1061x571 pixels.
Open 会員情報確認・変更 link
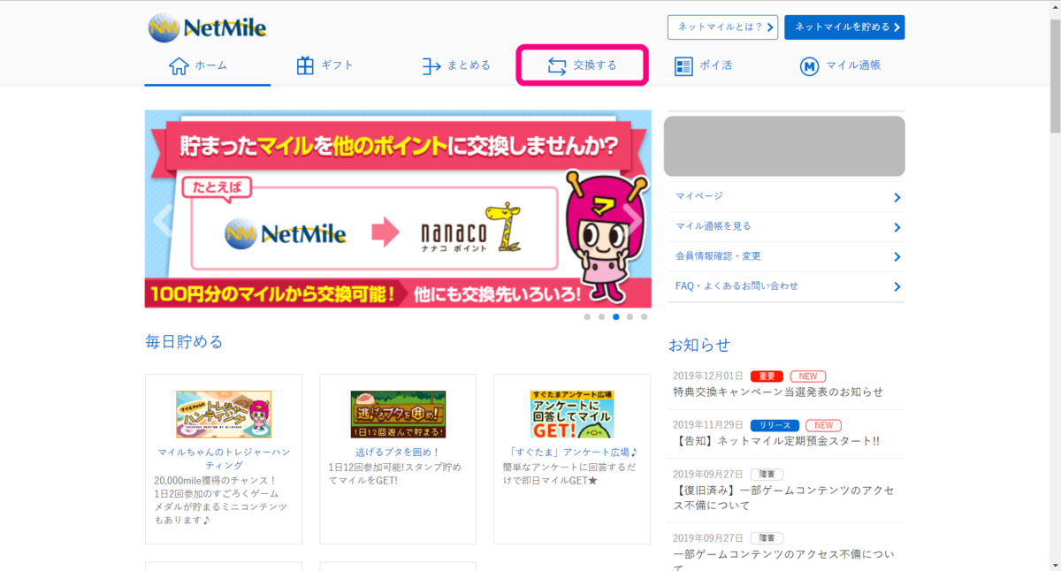tap(718, 256)
